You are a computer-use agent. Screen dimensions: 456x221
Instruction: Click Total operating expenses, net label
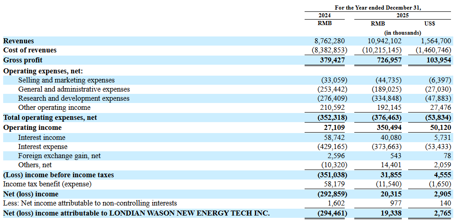pyautogui.click(x=50, y=118)
